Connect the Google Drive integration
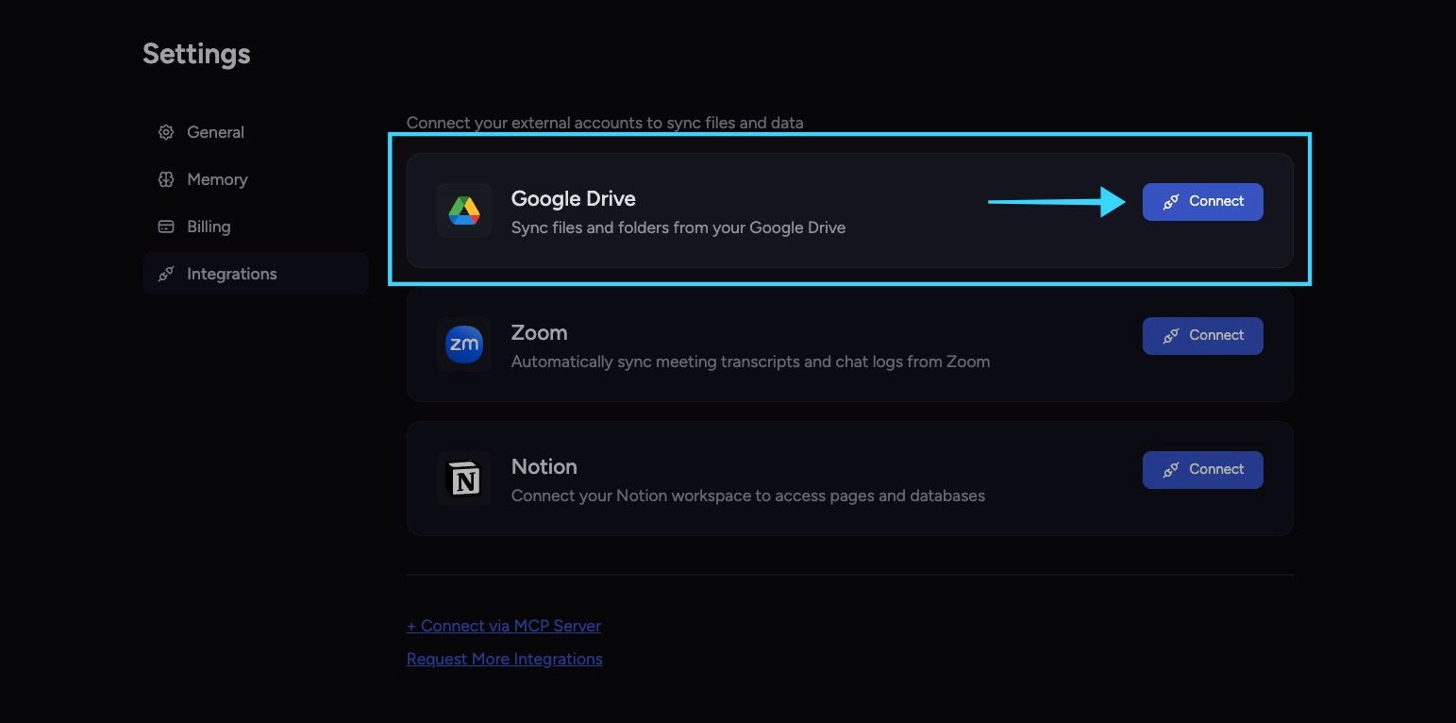 [1202, 202]
